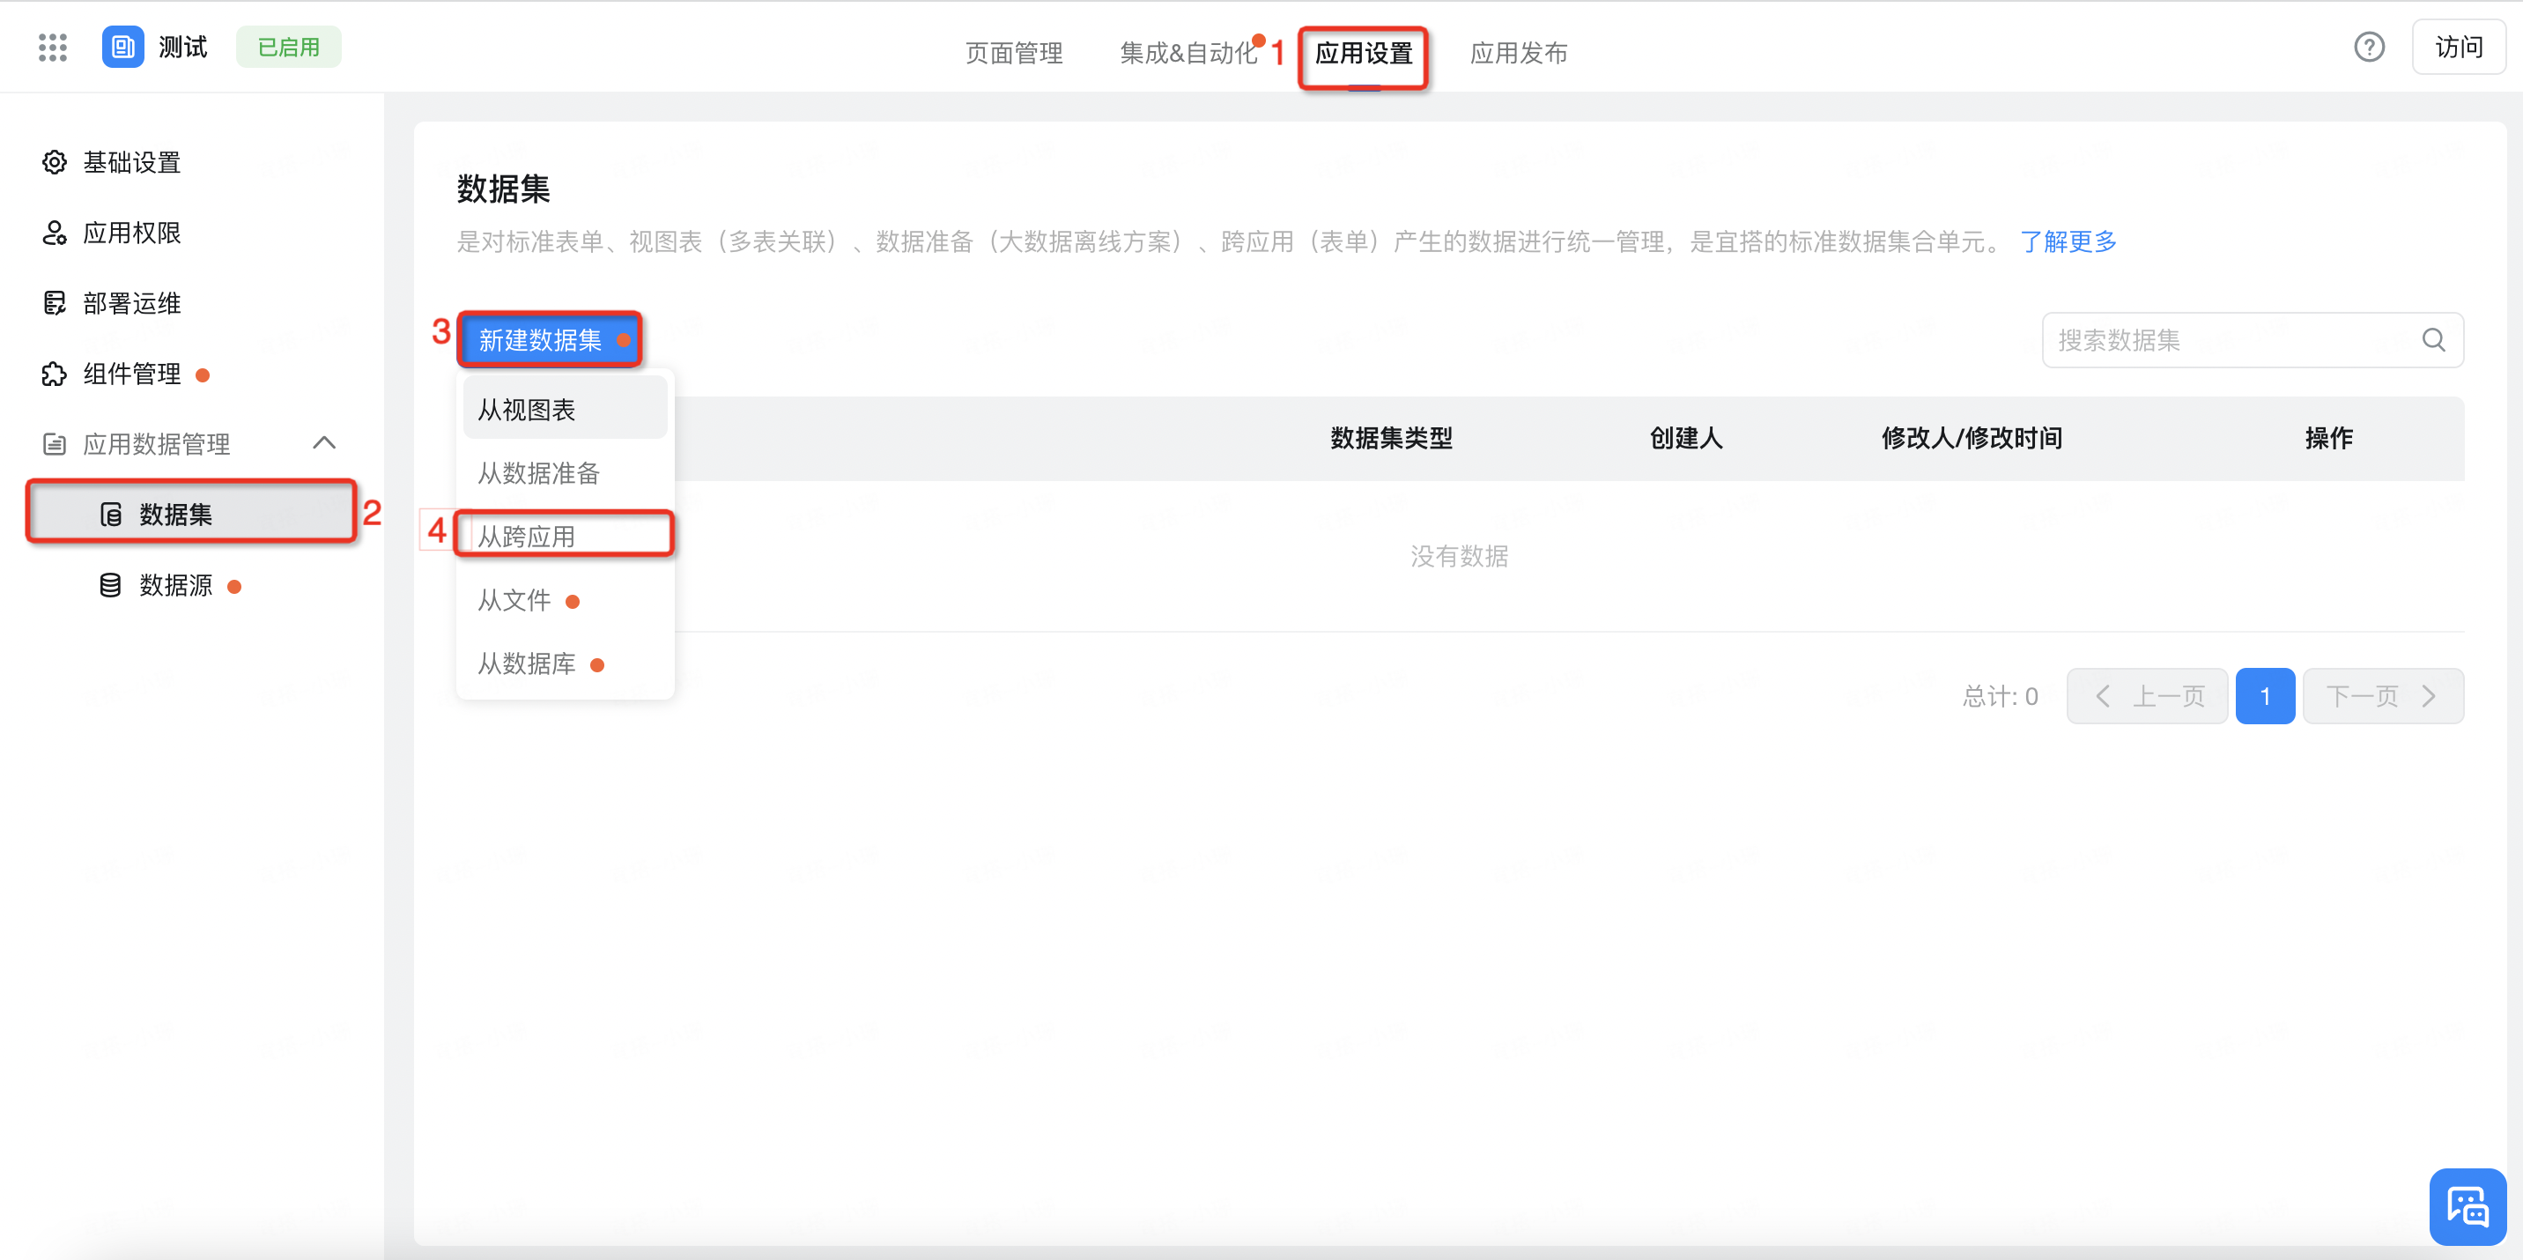The width and height of the screenshot is (2523, 1260).
Task: Click the 总计: 0 total count
Action: [2000, 697]
